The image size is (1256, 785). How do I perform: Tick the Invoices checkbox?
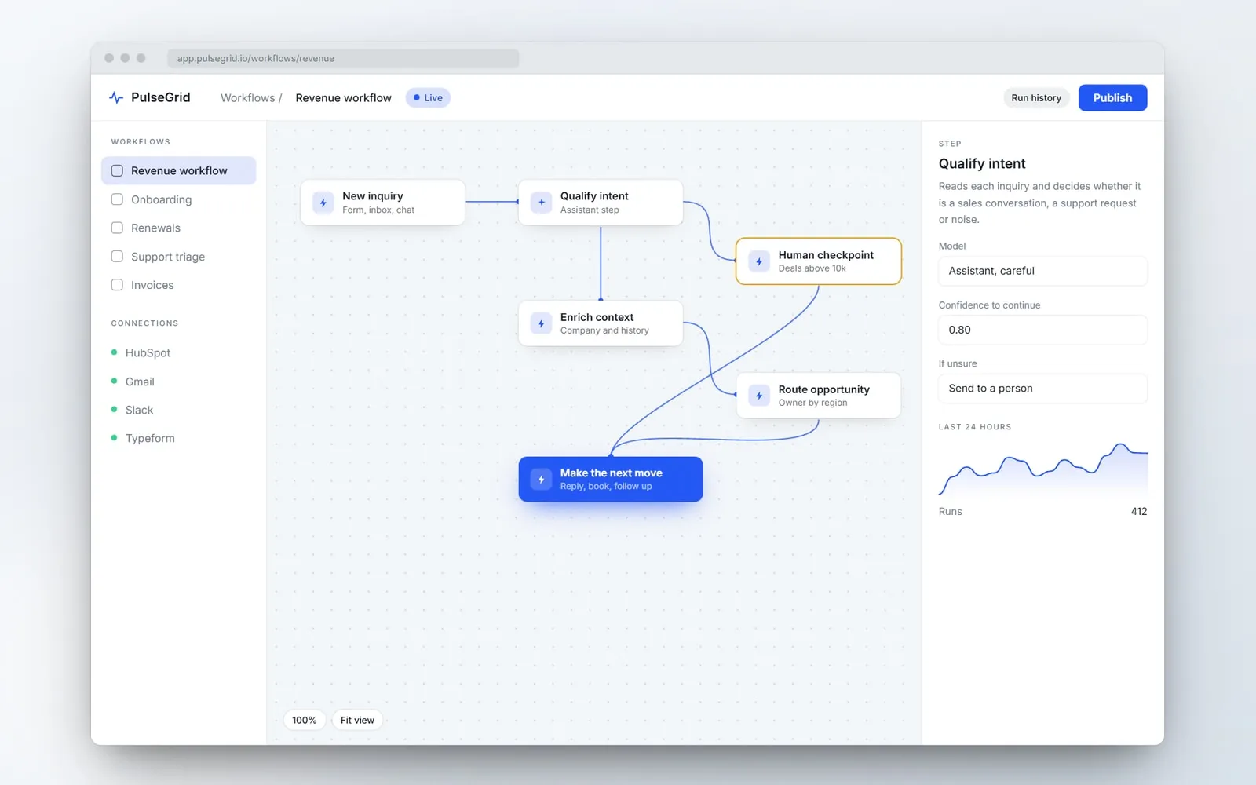[x=117, y=285]
